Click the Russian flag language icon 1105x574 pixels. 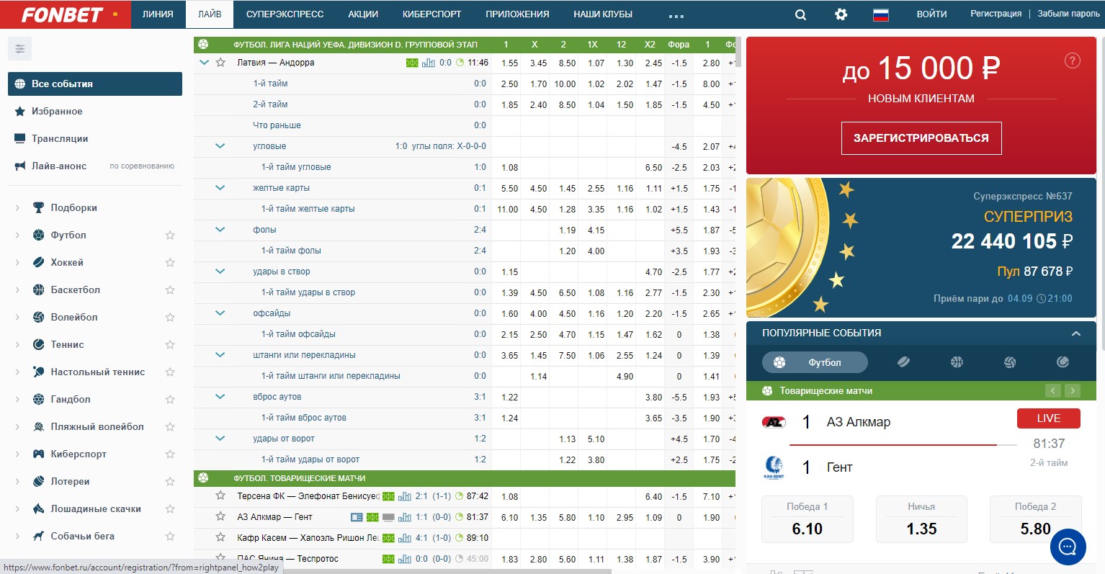(880, 14)
